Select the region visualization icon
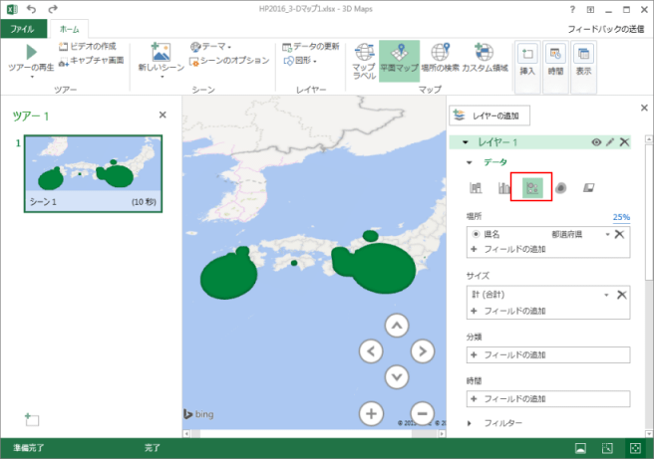 click(590, 187)
